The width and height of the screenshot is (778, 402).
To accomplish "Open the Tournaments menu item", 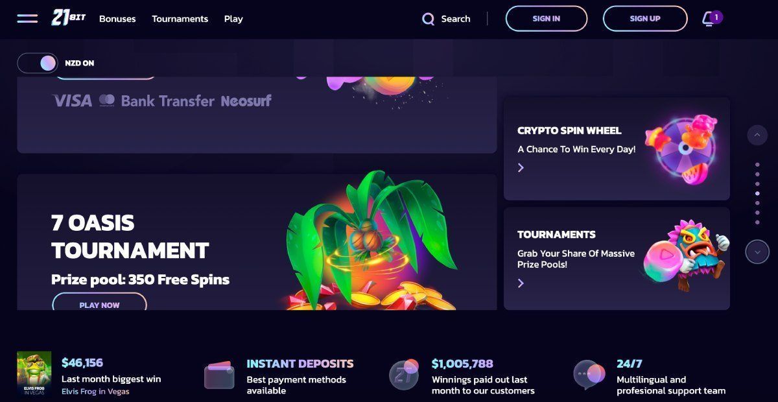I will tap(180, 19).
